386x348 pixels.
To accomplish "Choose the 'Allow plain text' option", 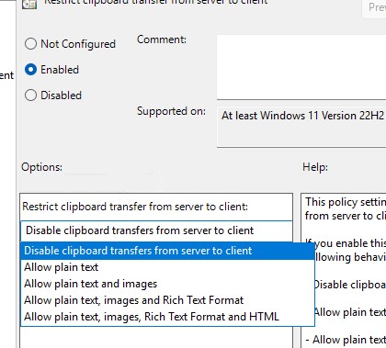I will (x=167, y=267).
